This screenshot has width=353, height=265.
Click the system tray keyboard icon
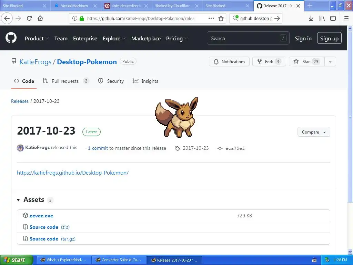pyautogui.click(x=314, y=260)
